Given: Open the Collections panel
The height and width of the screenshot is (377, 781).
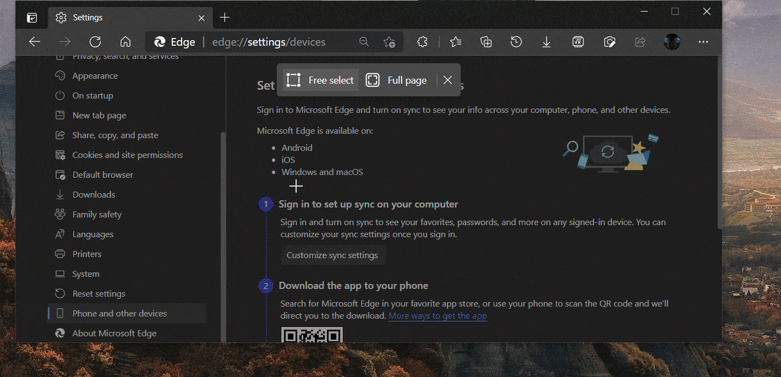Looking at the screenshot, I should coord(486,42).
